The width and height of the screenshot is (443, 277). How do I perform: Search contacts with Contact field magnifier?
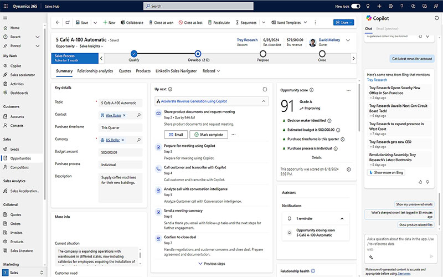tap(139, 115)
